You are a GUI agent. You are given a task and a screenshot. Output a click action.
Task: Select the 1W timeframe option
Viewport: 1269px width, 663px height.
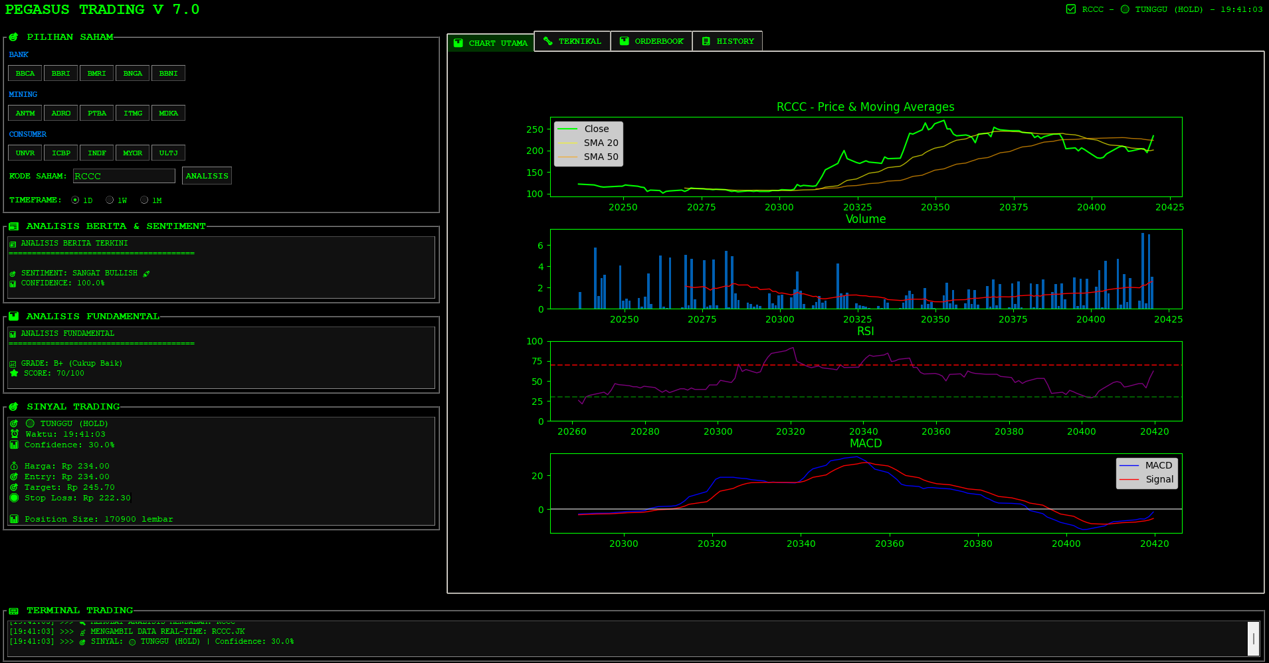[110, 200]
